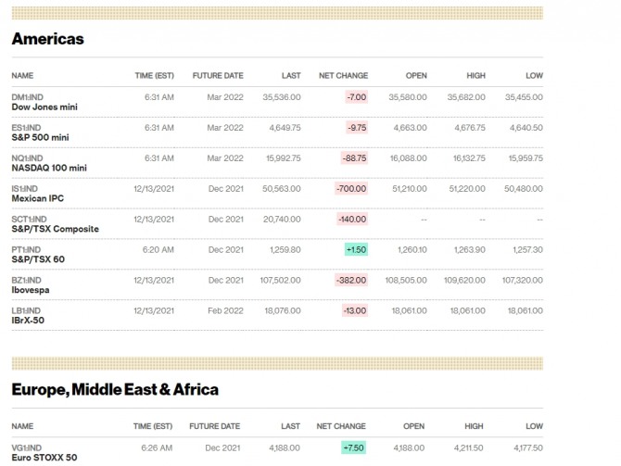Click the Ibovespa futures link
Viewport: 621px width, 466px height.
pyautogui.click(x=32, y=290)
